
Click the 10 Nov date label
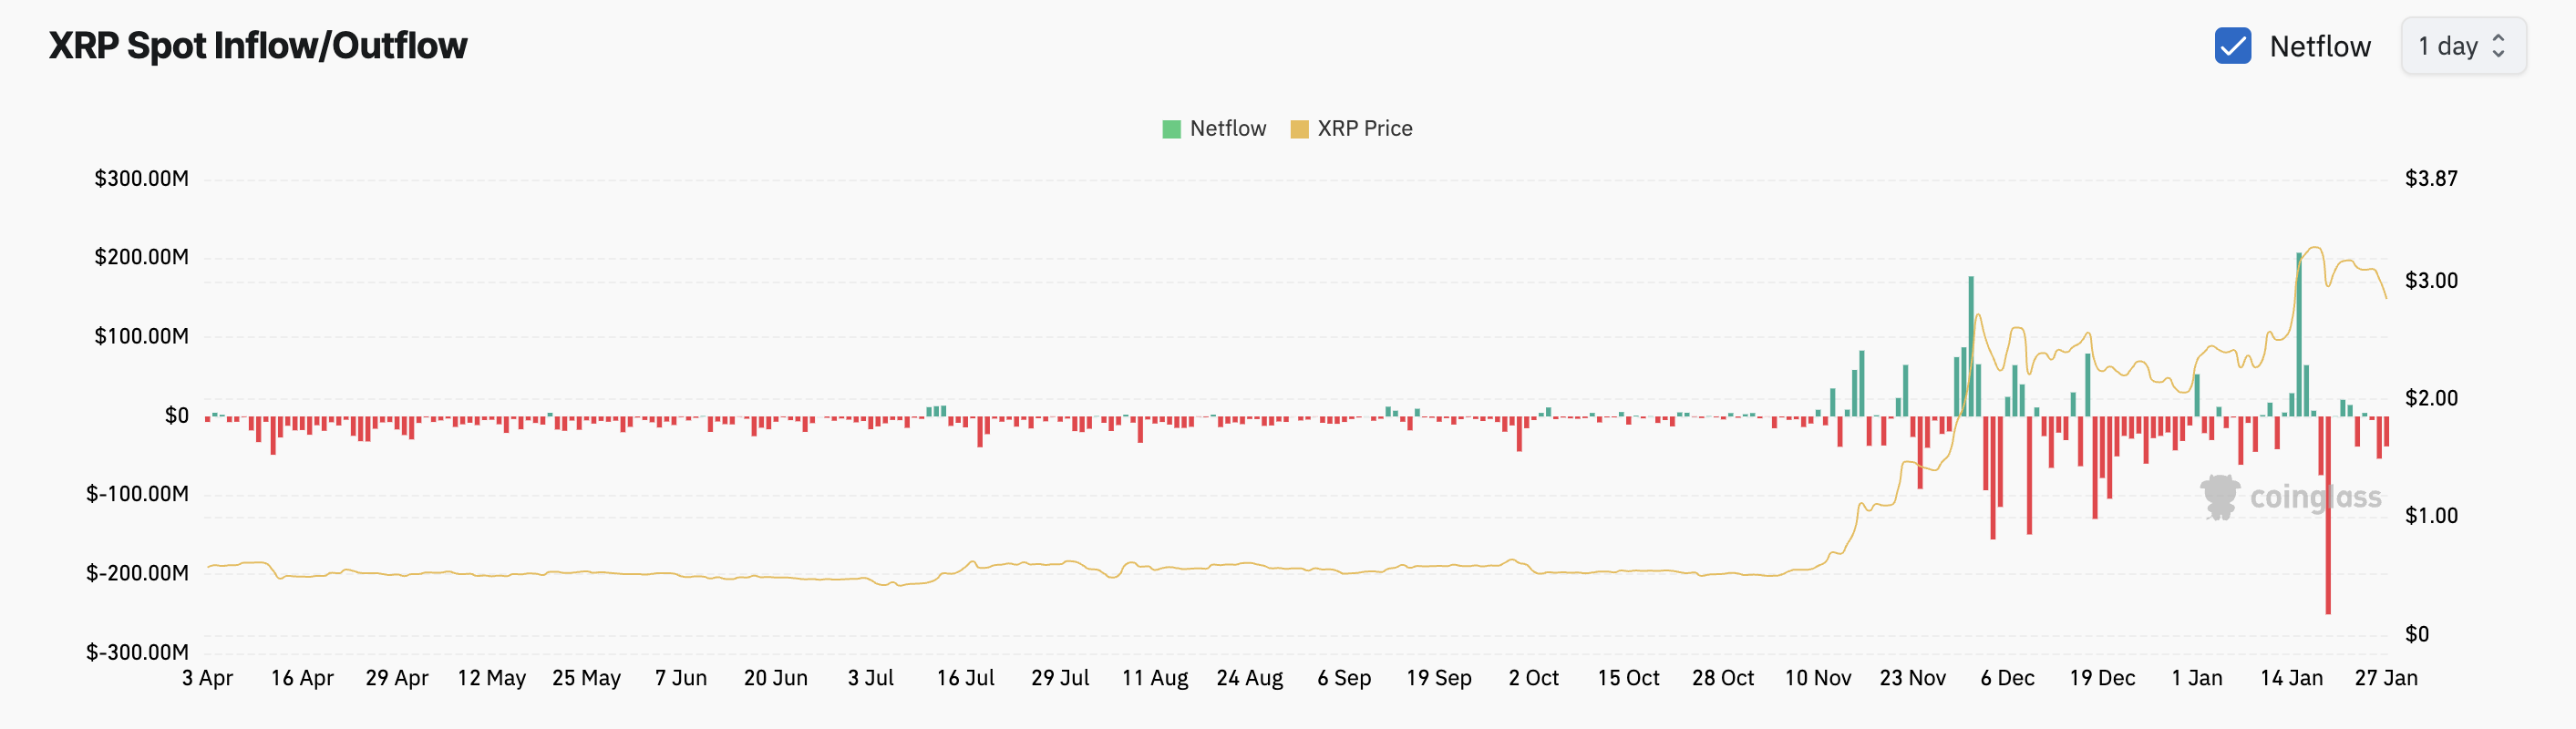[x=1817, y=678]
